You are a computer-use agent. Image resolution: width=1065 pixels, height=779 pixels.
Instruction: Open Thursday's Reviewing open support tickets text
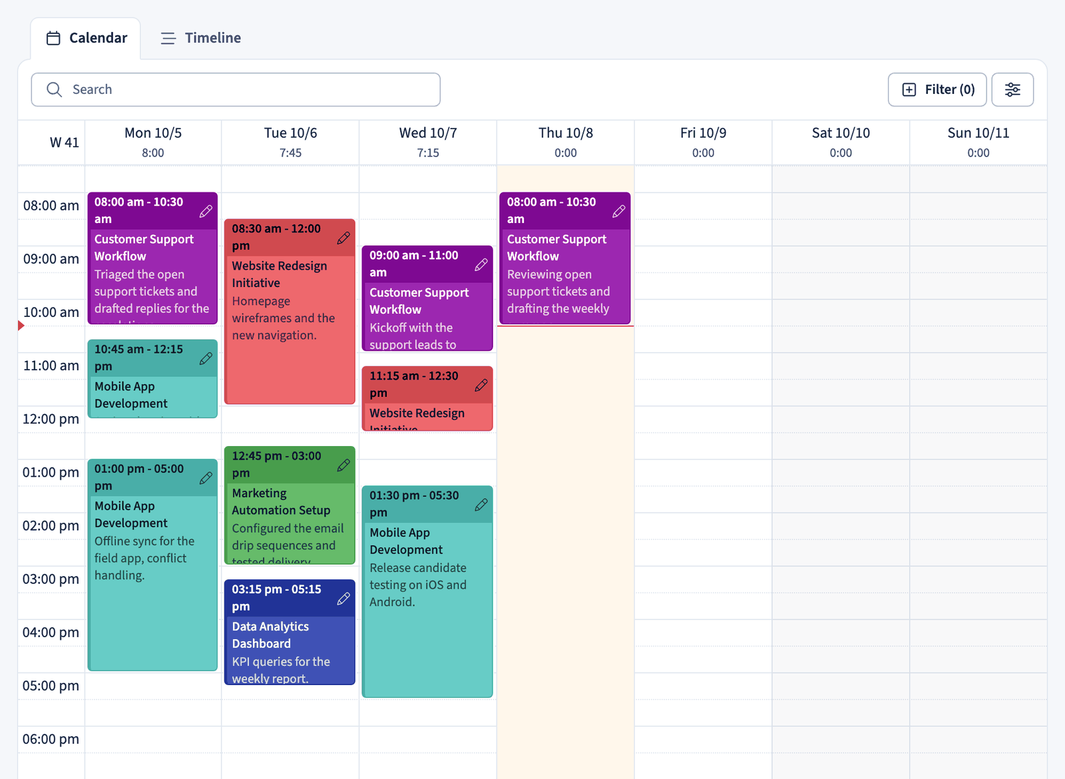coord(558,291)
